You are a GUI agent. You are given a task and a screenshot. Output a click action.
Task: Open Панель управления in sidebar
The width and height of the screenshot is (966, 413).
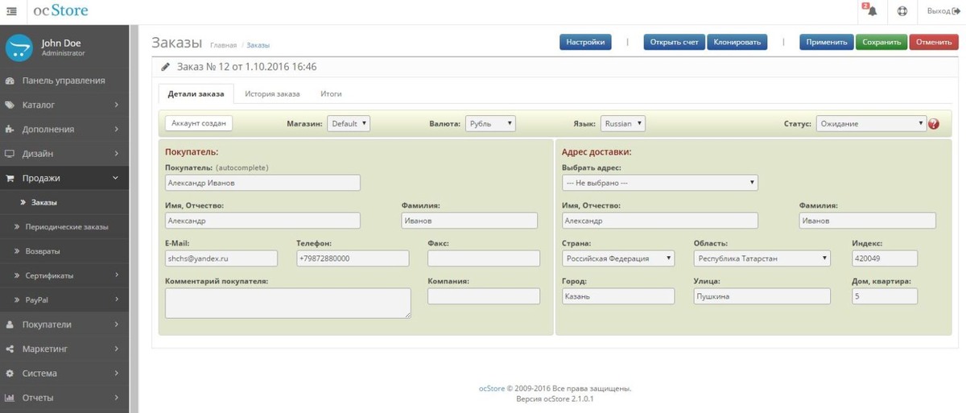(64, 81)
